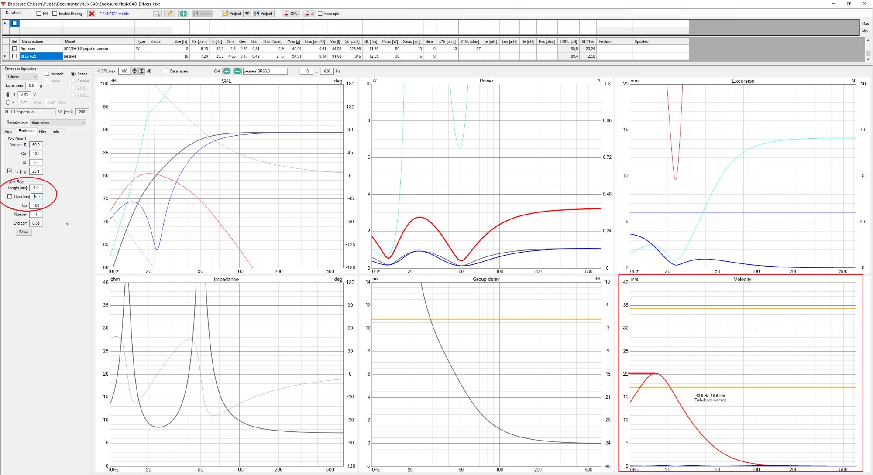
Task: Click the SPL export button
Action: click(291, 14)
